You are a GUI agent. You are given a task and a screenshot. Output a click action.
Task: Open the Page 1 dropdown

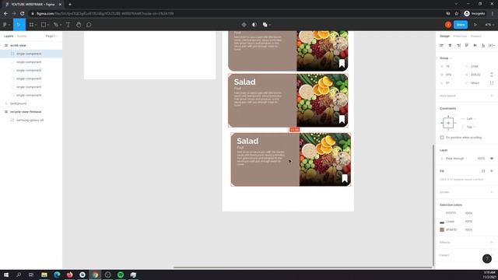click(x=52, y=37)
